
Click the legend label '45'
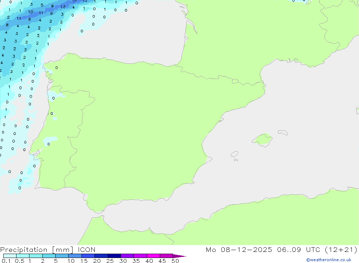(x=162, y=261)
